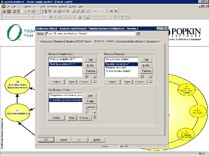Click the Paste clipboard toolbar icon
The image size is (209, 156).
(x=34, y=11)
